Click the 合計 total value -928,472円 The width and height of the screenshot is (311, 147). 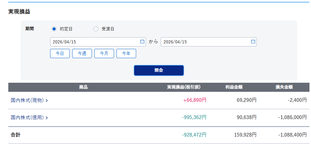pos(194,135)
